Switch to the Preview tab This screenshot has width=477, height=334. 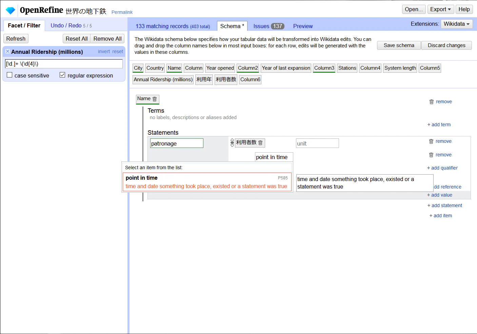[x=303, y=26]
